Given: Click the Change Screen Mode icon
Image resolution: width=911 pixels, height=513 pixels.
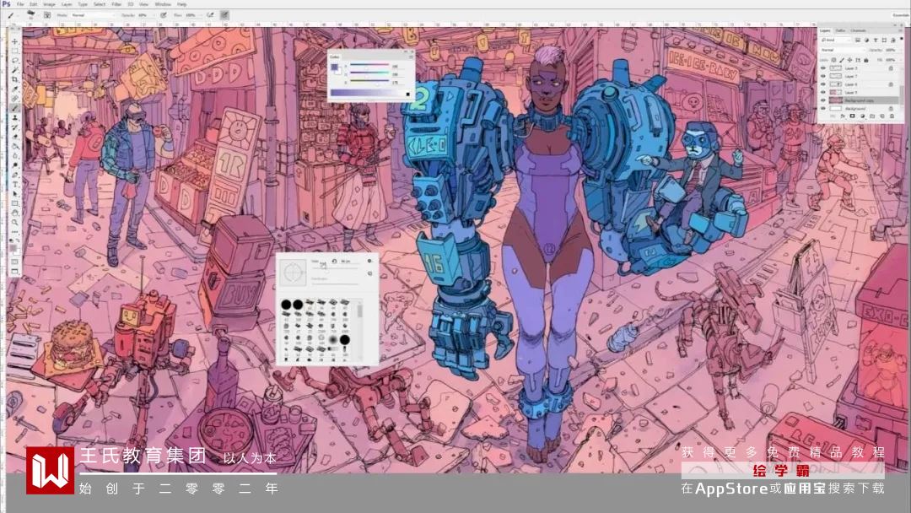Looking at the screenshot, I should (x=14, y=272).
